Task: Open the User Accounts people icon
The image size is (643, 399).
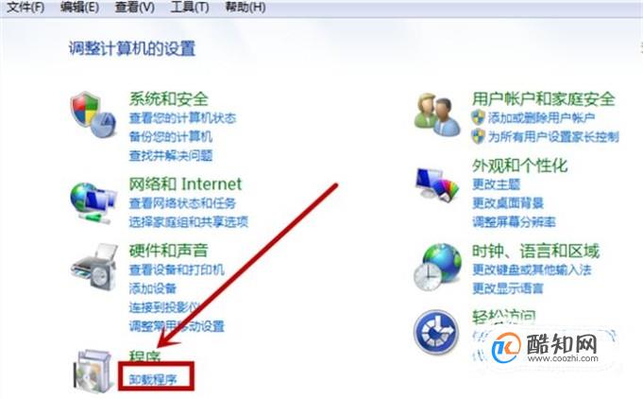Action: click(x=437, y=114)
